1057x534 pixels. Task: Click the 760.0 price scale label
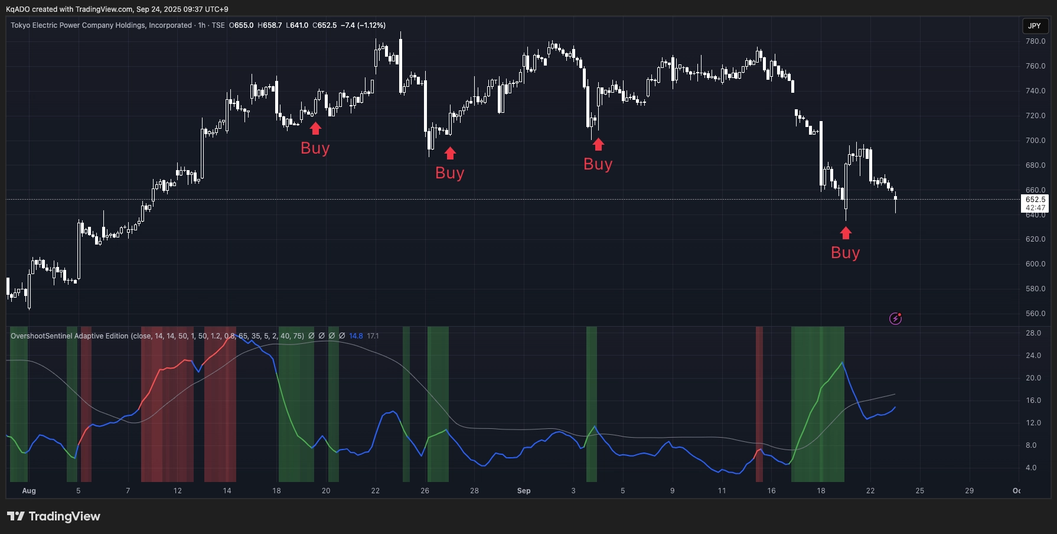tap(1035, 66)
